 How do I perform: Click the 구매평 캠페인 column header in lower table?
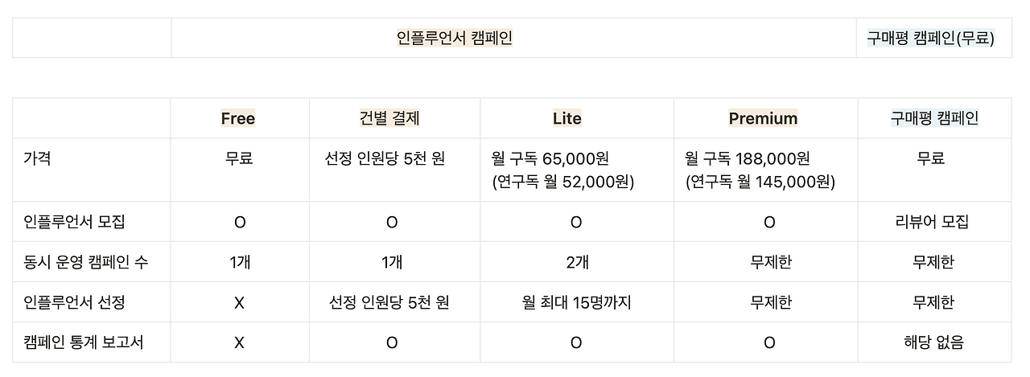pyautogui.click(x=934, y=118)
